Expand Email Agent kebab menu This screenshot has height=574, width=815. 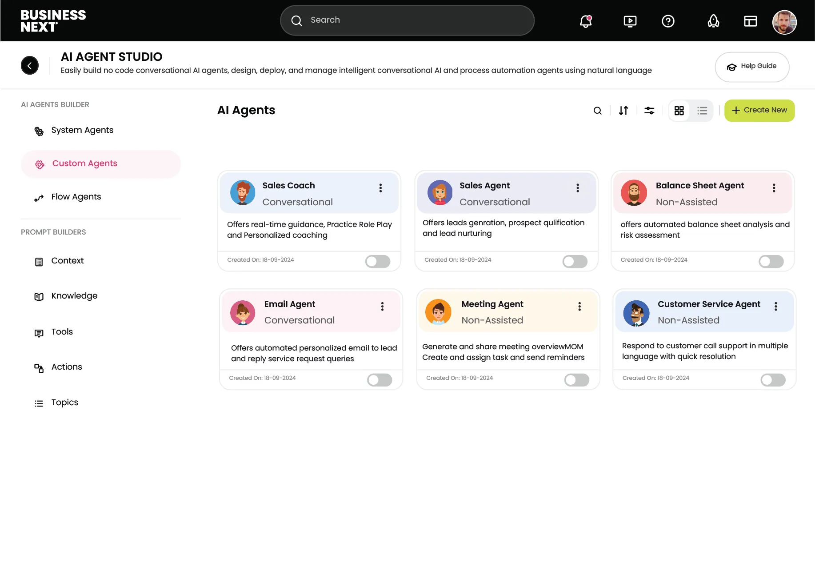click(382, 307)
